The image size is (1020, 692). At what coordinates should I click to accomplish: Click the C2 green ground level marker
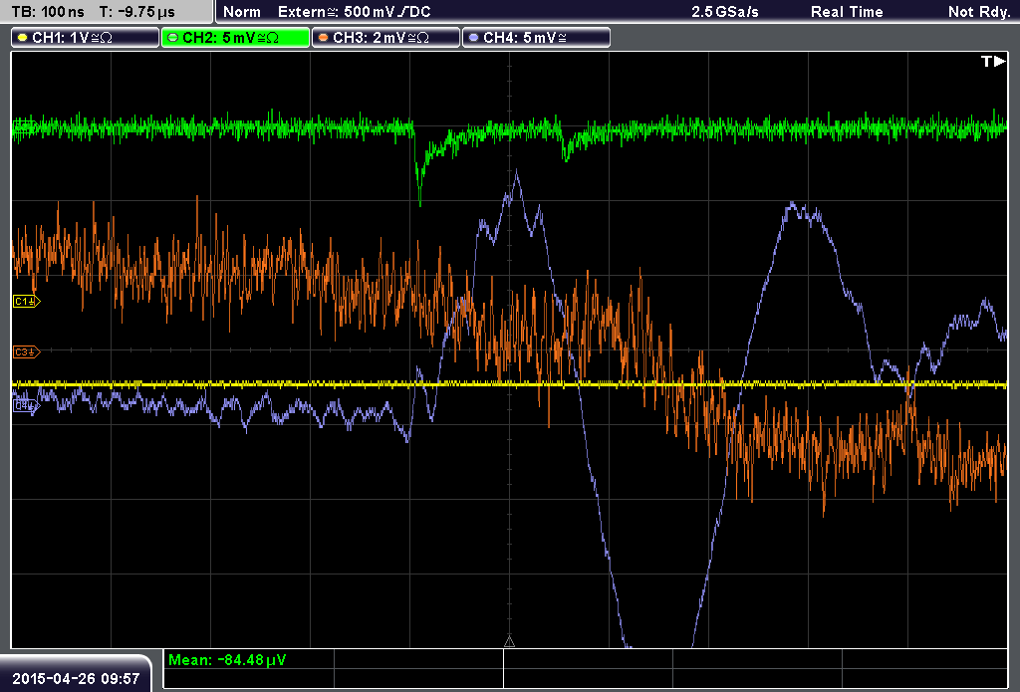[x=24, y=126]
